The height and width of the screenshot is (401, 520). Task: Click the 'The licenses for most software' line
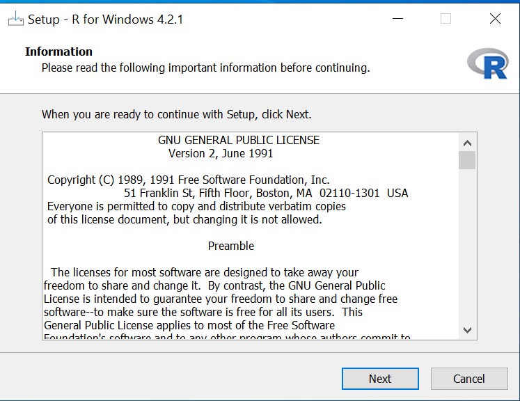click(205, 273)
